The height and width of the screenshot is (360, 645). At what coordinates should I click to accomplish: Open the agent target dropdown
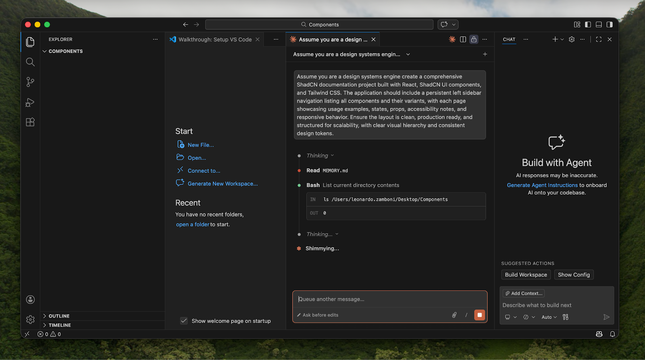pyautogui.click(x=511, y=317)
